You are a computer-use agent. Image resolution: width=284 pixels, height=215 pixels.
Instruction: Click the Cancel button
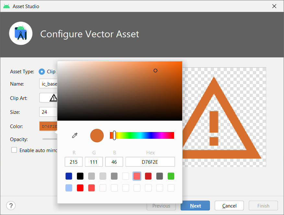click(229, 206)
